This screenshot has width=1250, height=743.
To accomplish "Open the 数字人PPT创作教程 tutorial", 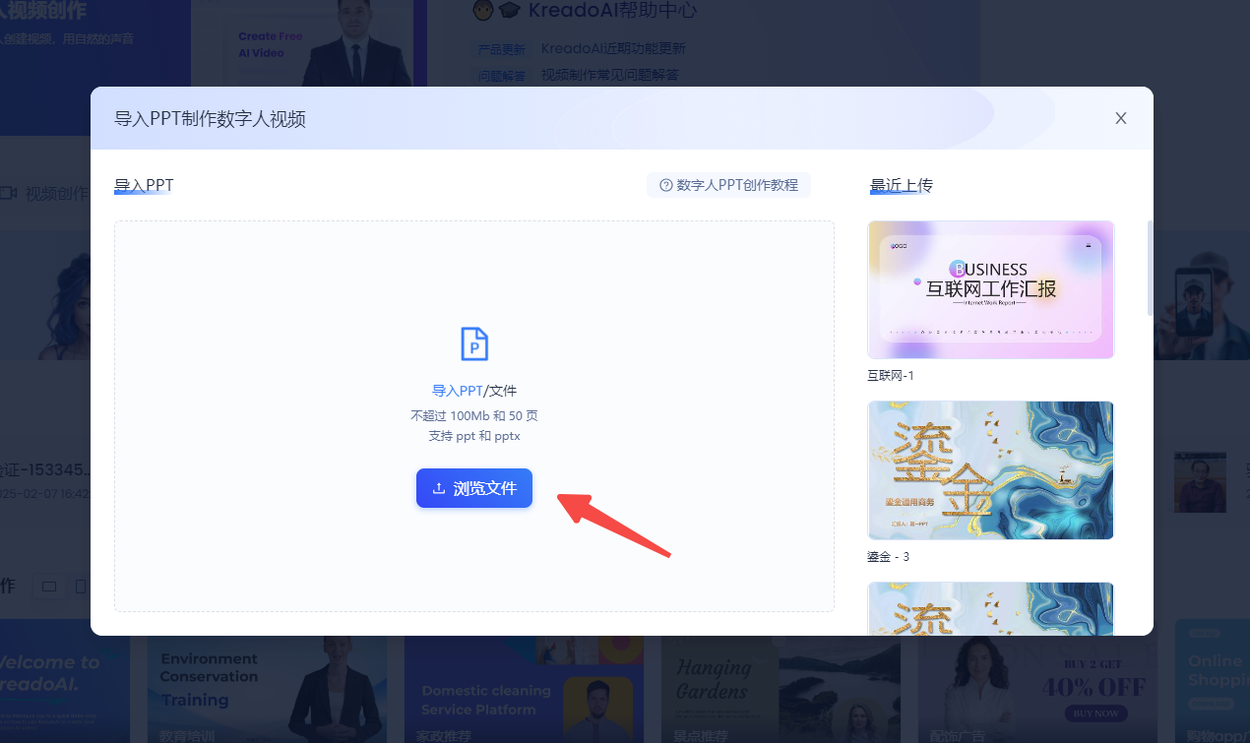I will pos(728,185).
